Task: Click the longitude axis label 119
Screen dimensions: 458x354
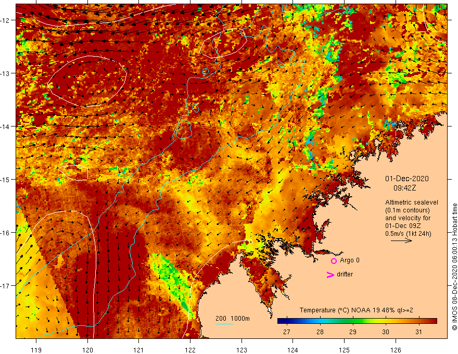Action: [x=36, y=350]
